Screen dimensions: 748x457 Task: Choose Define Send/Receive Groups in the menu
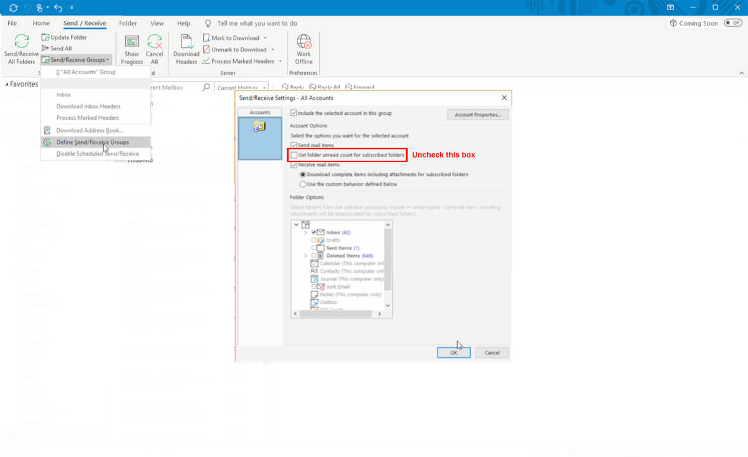pos(95,142)
